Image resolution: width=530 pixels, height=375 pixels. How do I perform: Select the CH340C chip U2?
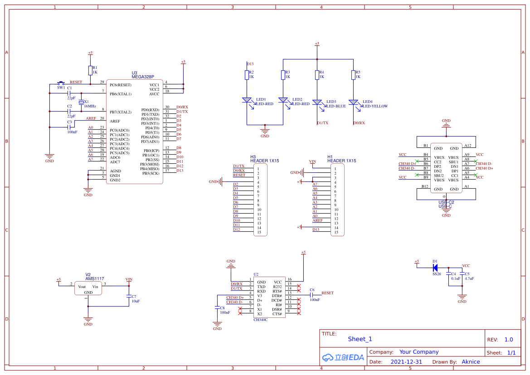(269, 297)
